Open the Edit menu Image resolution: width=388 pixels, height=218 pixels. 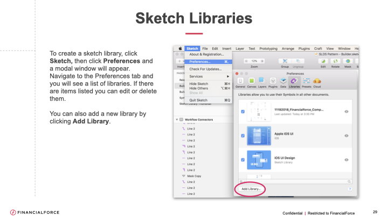(x=215, y=48)
